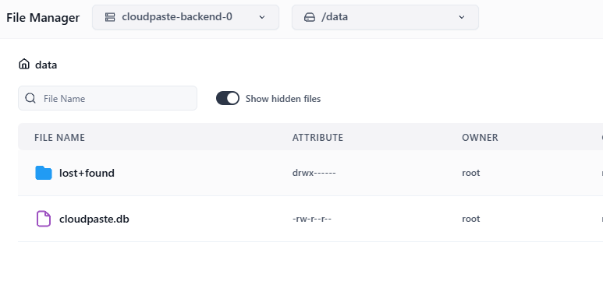The image size is (603, 302).
Task: Click the File Manager title
Action: (x=43, y=18)
